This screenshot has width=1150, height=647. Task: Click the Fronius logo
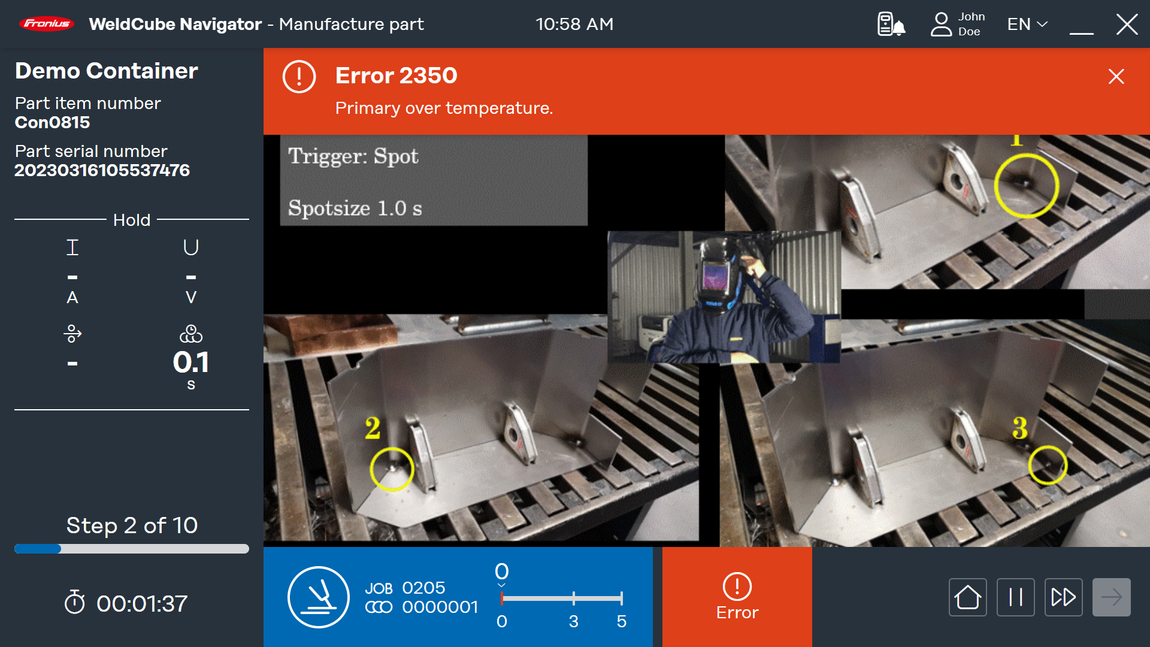(46, 24)
